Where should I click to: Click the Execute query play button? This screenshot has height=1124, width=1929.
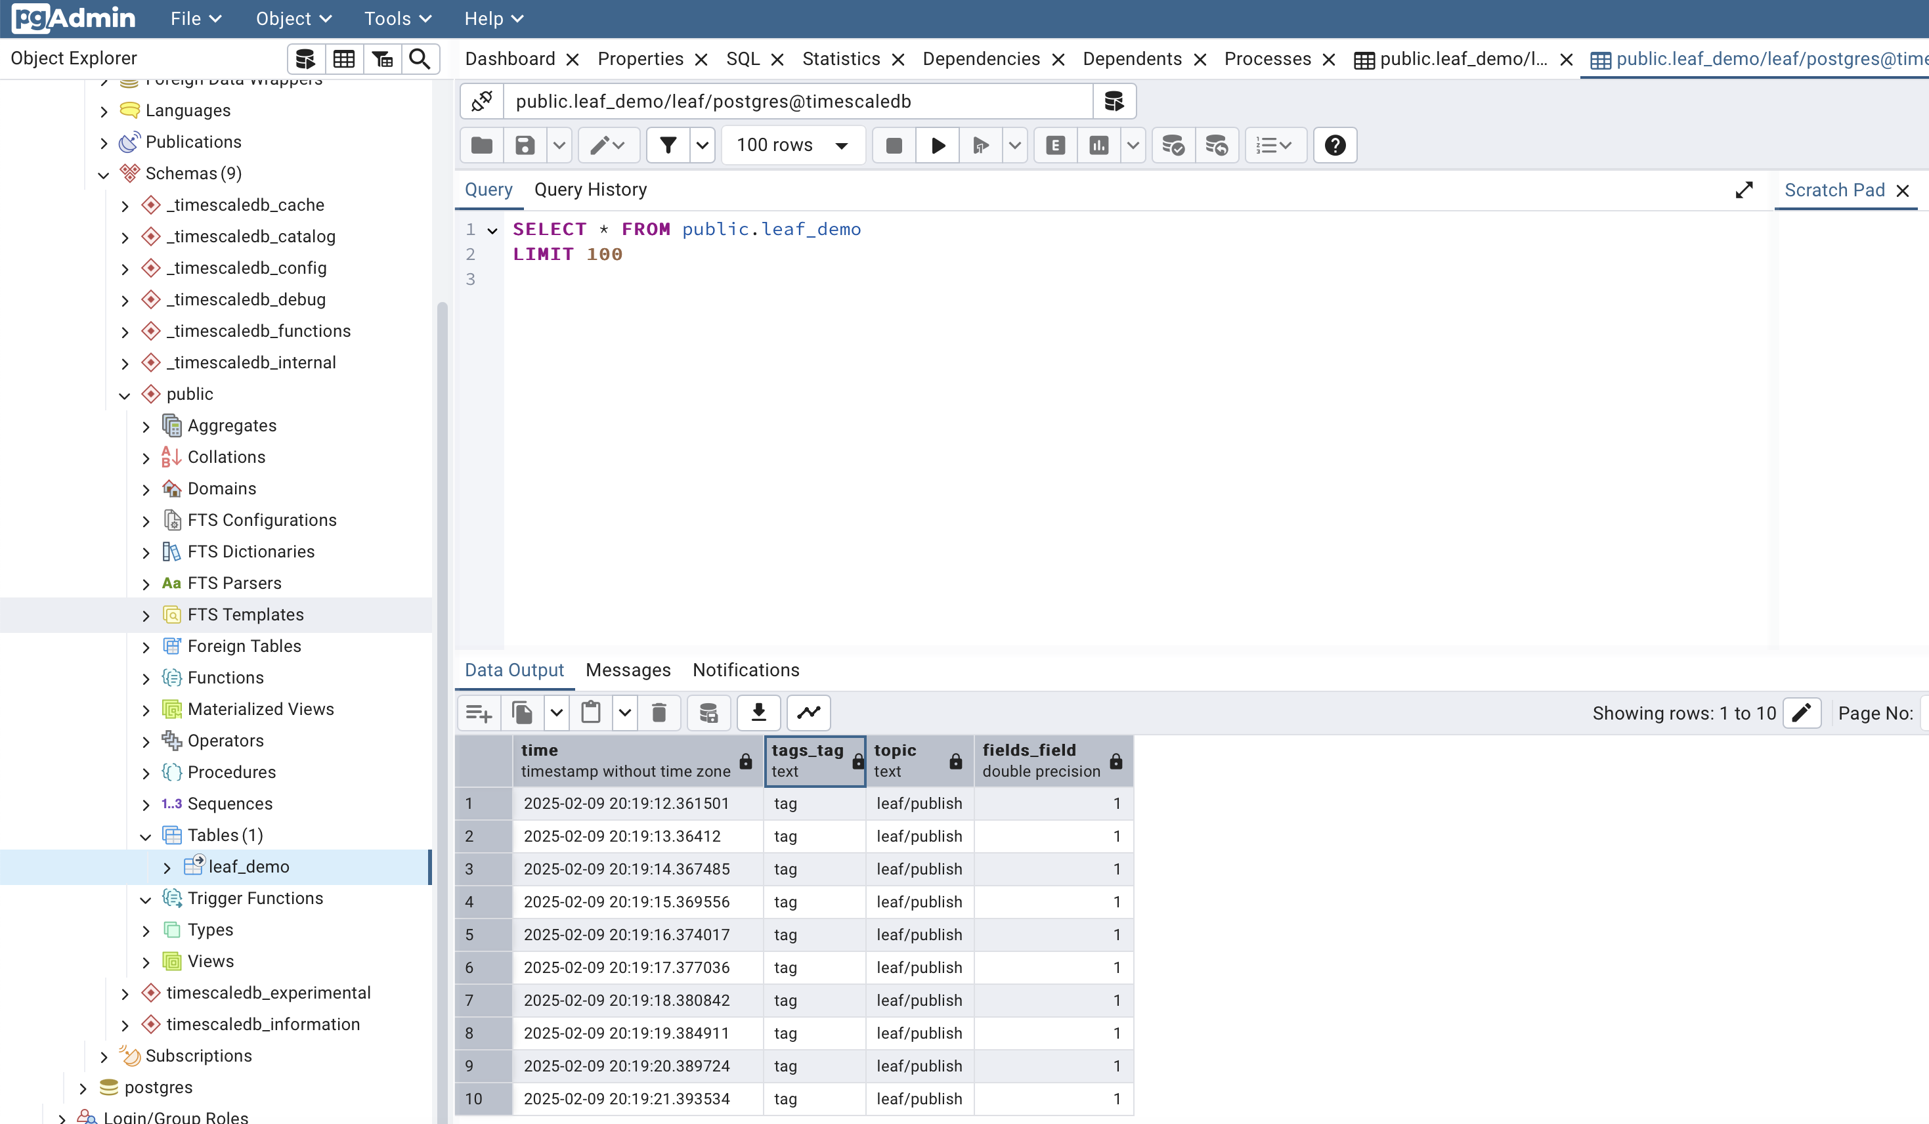pyautogui.click(x=938, y=146)
